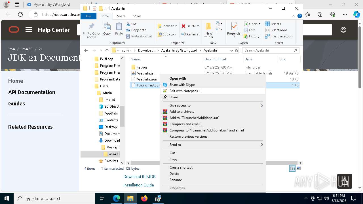
Task: Choose Create shortcut from context menu
Action: (213, 167)
